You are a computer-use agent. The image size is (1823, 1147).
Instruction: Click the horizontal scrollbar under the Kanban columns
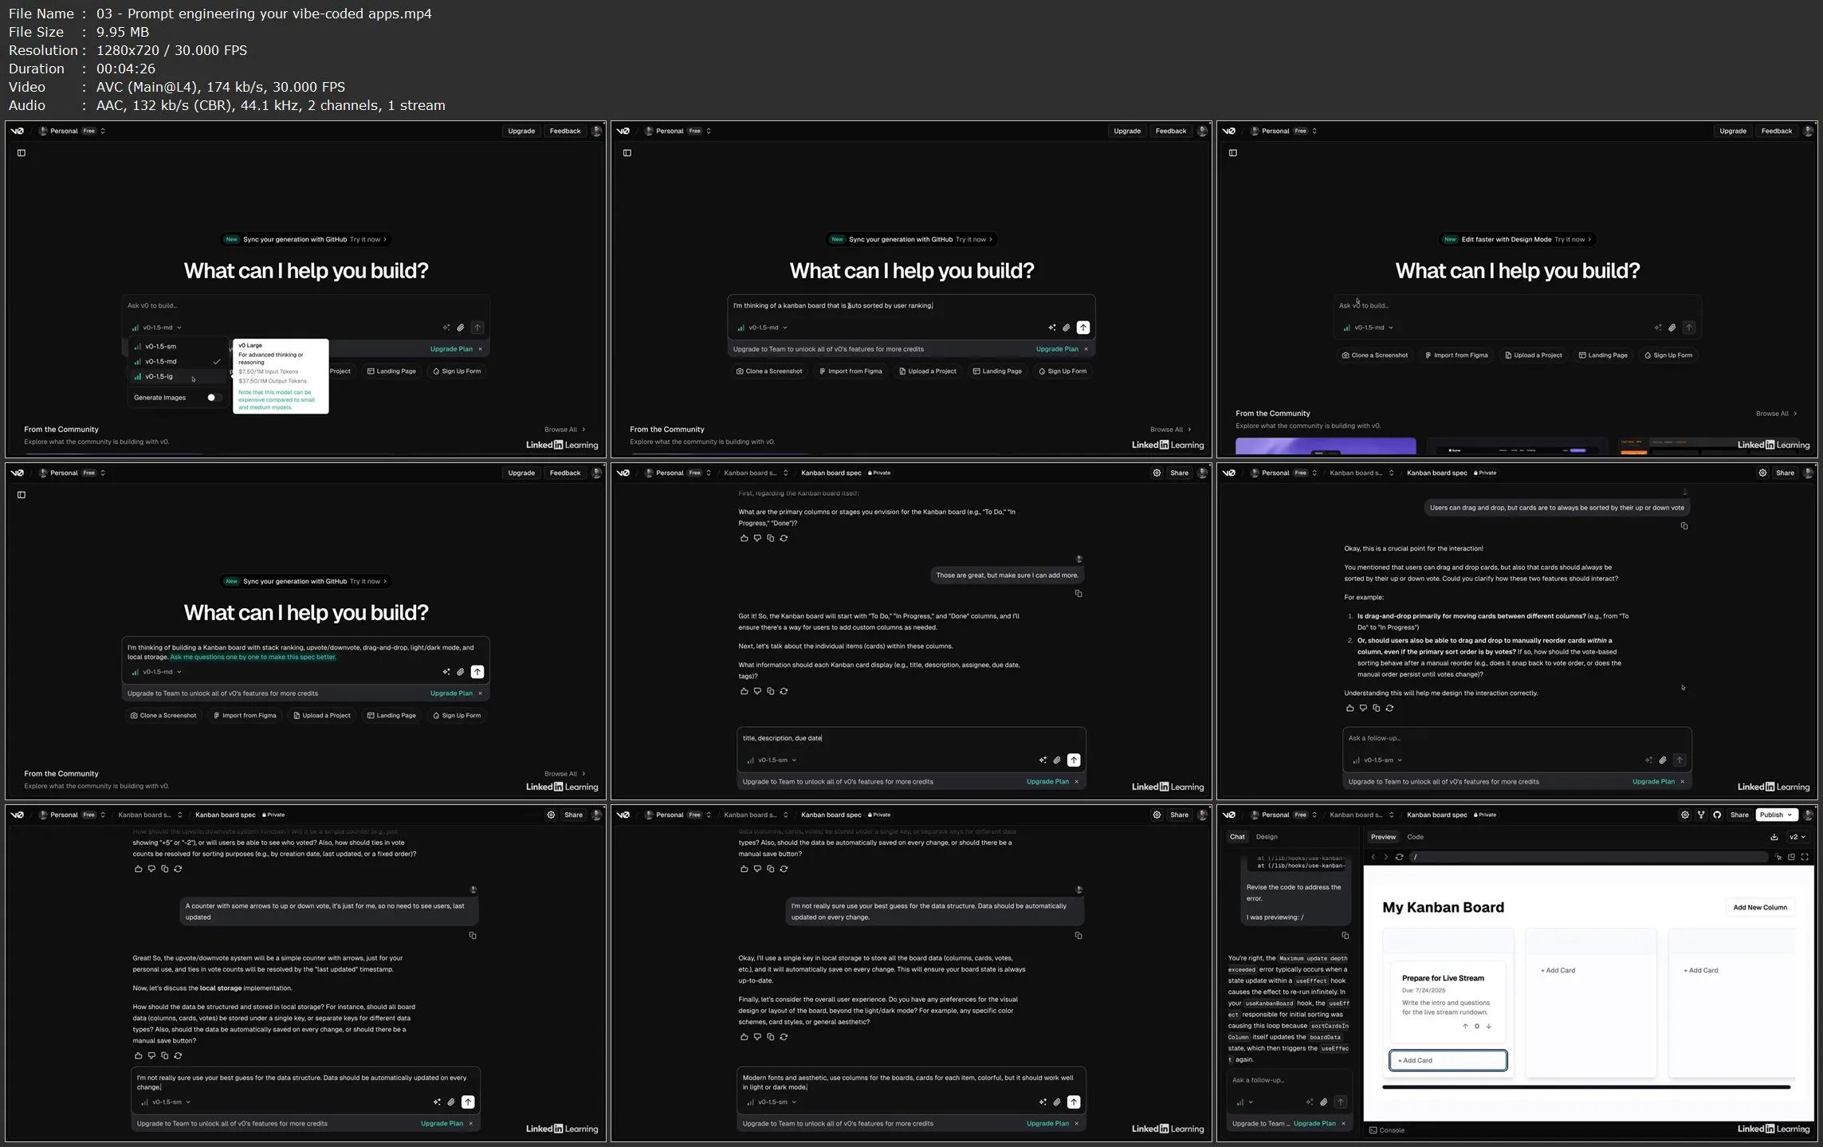click(x=1586, y=1087)
